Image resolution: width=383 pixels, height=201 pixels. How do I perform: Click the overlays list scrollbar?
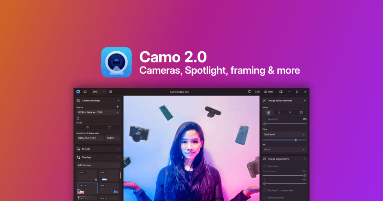tap(120, 175)
